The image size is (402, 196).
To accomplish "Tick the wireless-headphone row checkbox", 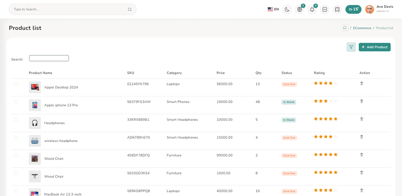I will click(16, 138).
